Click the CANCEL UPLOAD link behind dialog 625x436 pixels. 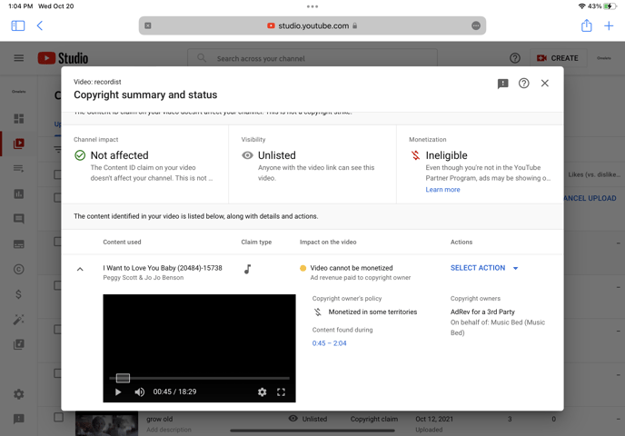(590, 198)
